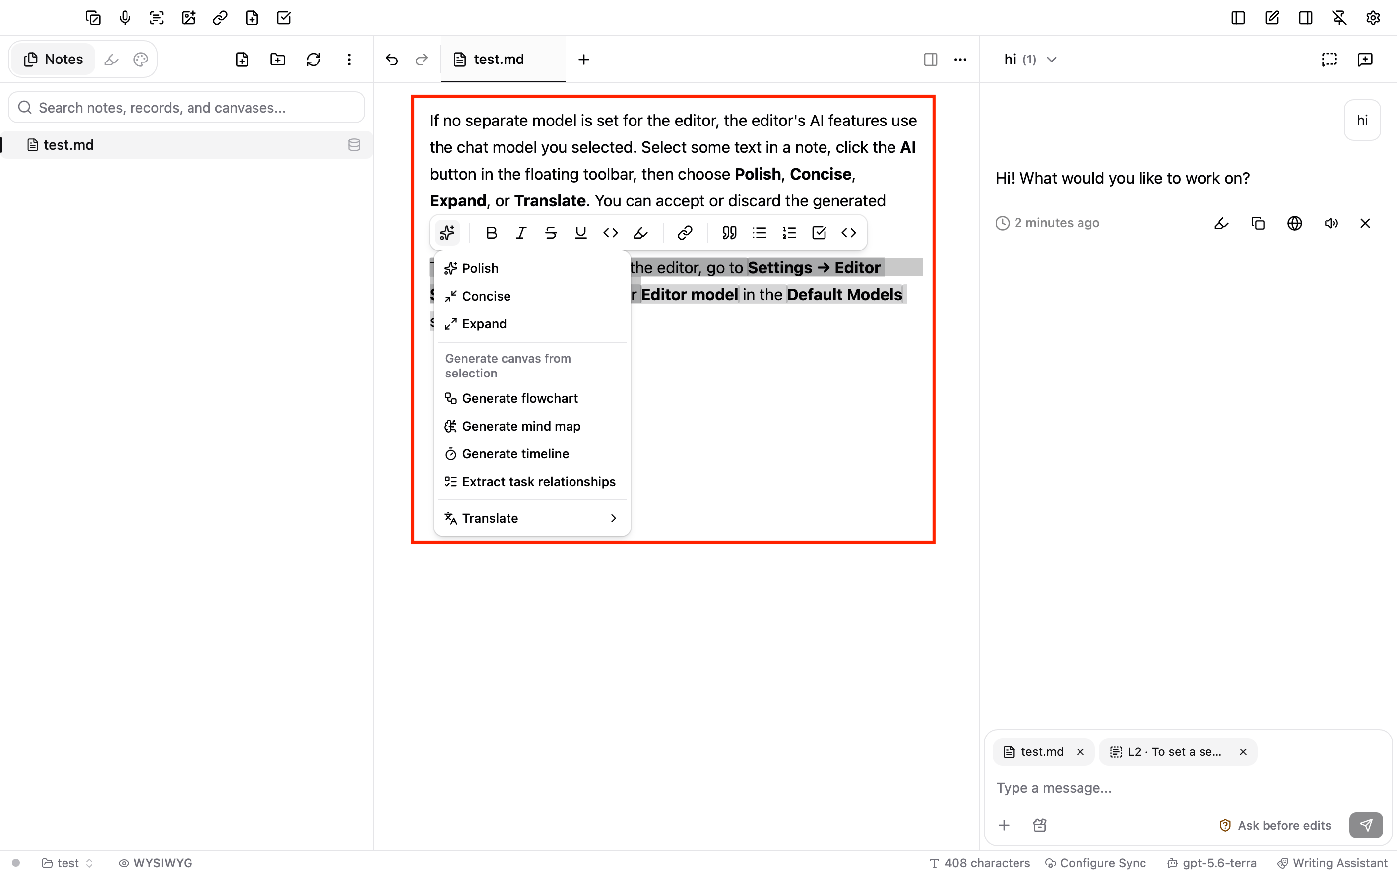Click the AI sparkle button in floating toolbar
Viewport: 1397px width, 874px height.
(x=447, y=232)
